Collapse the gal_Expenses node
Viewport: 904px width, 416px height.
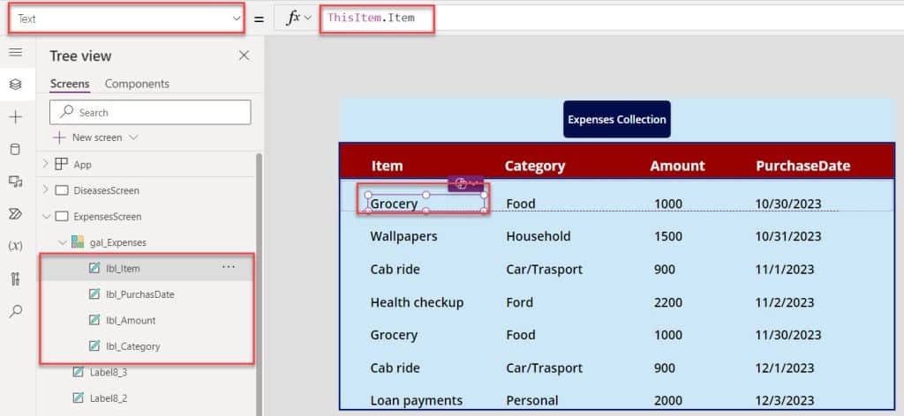(x=63, y=242)
